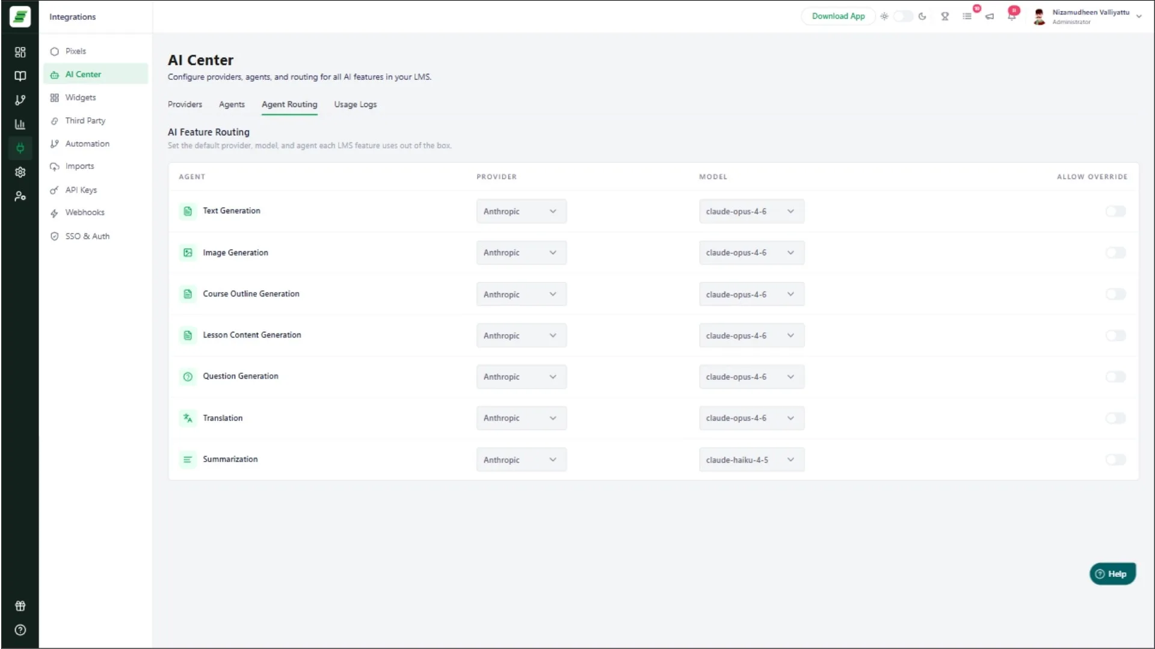This screenshot has height=649, width=1155.
Task: Open the Third Party sidebar link
Action: coord(95,121)
